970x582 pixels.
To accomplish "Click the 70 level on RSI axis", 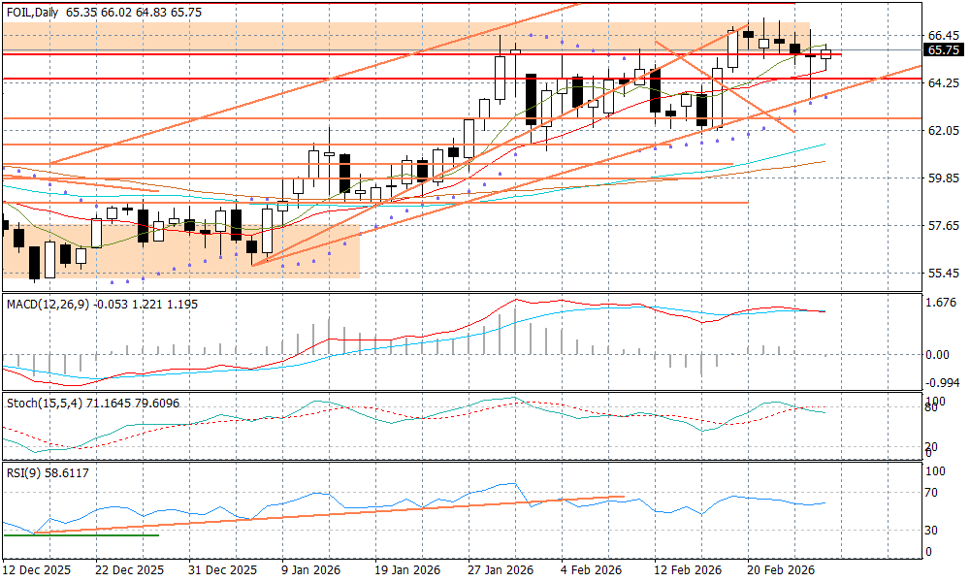I will [935, 493].
